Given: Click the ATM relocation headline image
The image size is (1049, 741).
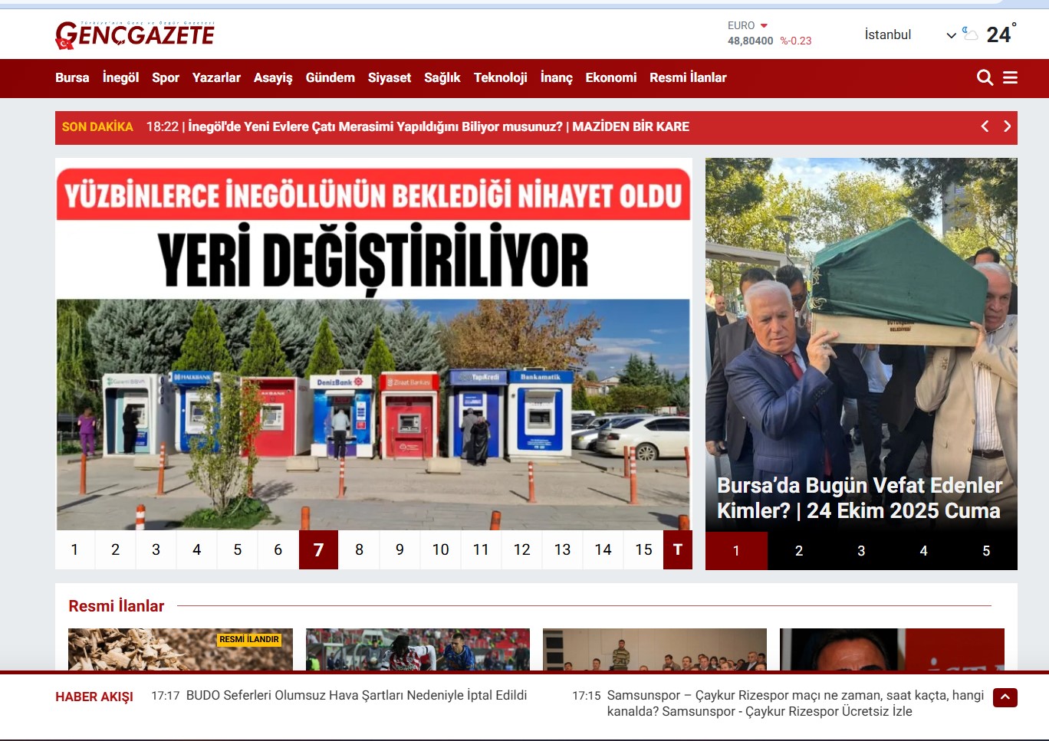Looking at the screenshot, I should (373, 345).
